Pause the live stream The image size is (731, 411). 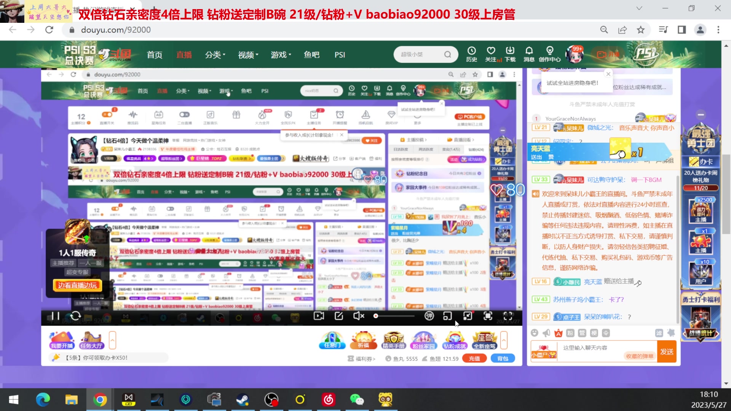click(x=56, y=316)
